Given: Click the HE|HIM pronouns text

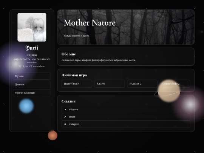Looking at the screenshot, I should [32, 55].
